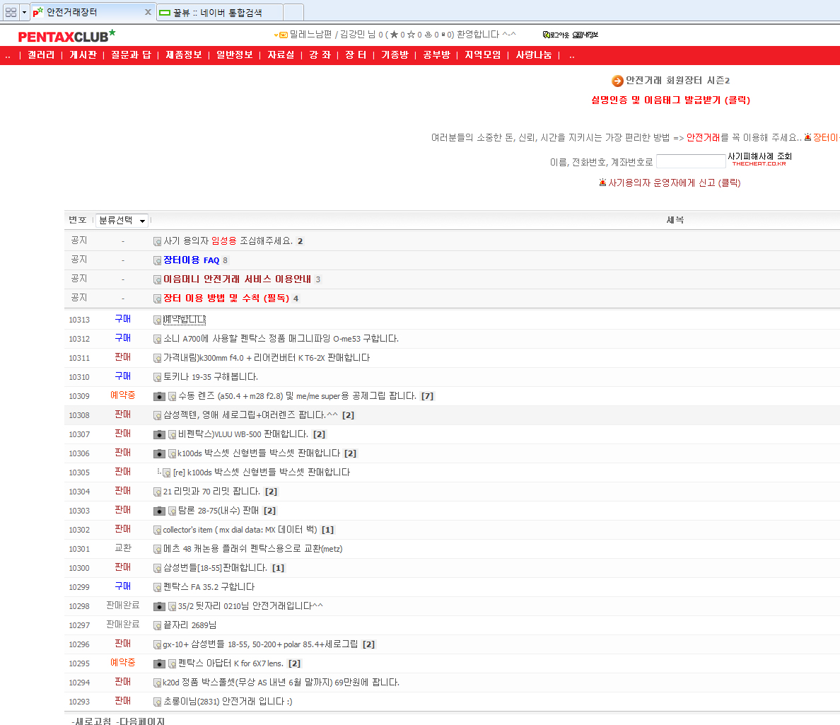Click 실명인증 및 이음태그 발급받기 link
840x725 pixels.
click(x=670, y=100)
